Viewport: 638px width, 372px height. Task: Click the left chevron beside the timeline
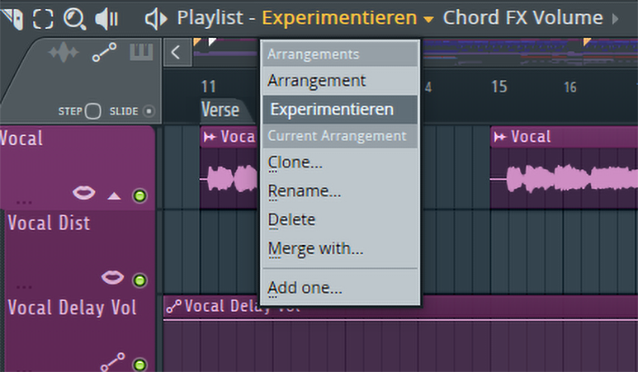pyautogui.click(x=175, y=52)
